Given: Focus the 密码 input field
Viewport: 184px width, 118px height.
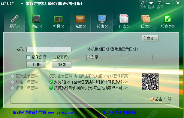Looking at the screenshot, I should (x=49, y=50).
